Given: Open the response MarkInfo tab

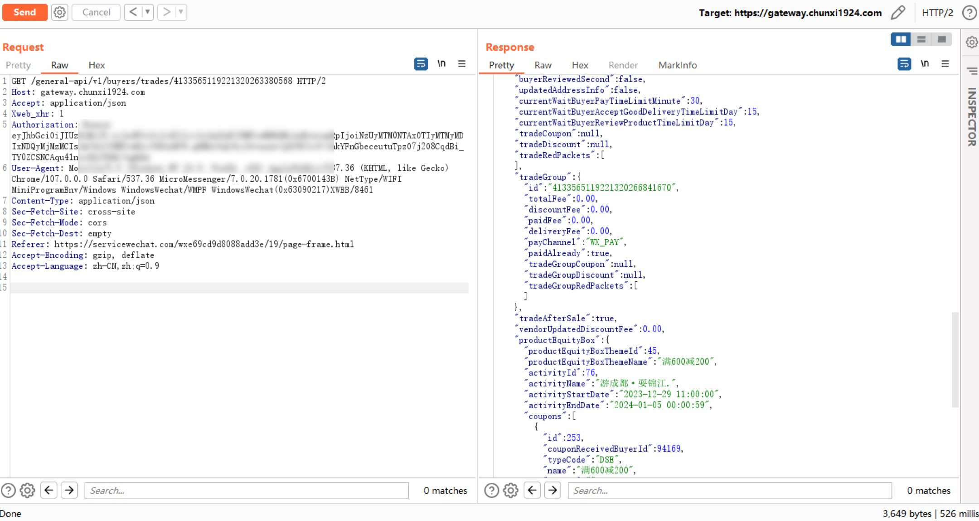Looking at the screenshot, I should [677, 65].
